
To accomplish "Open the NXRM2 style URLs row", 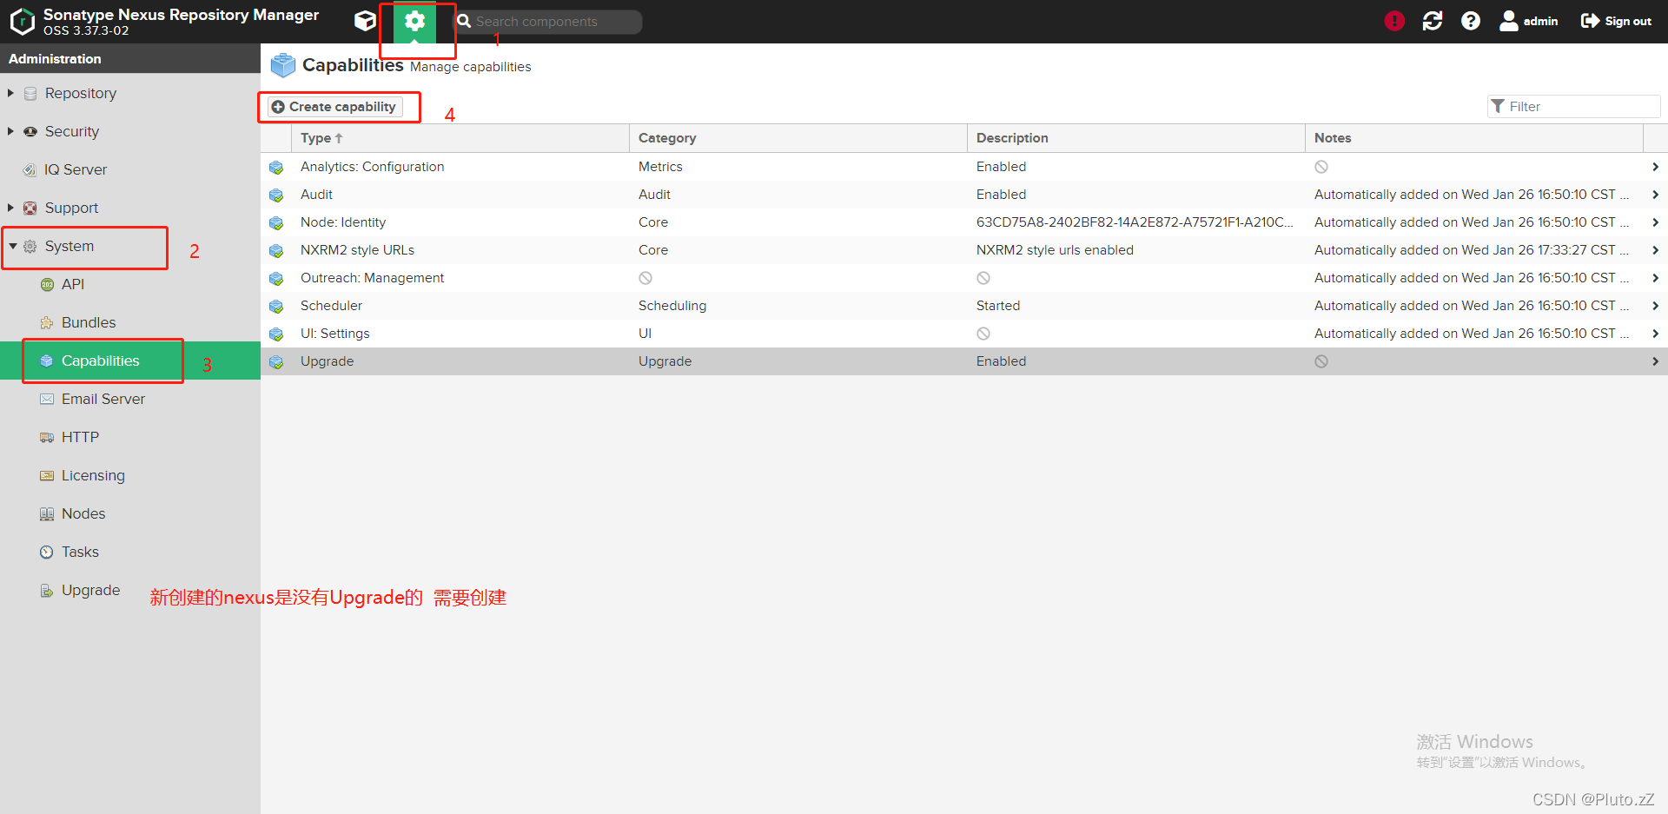I will 964,250.
